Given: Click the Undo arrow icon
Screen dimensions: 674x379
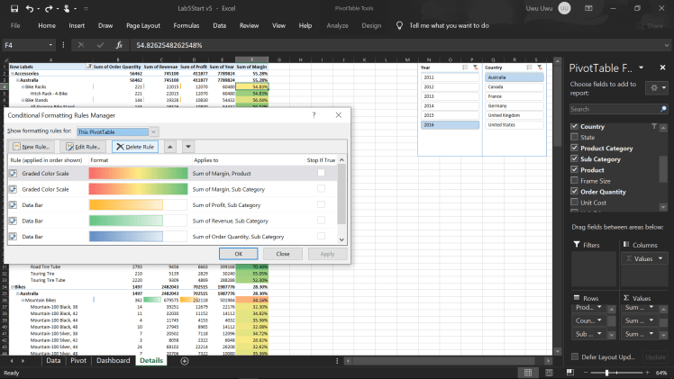Looking at the screenshot, I should coord(31,7).
